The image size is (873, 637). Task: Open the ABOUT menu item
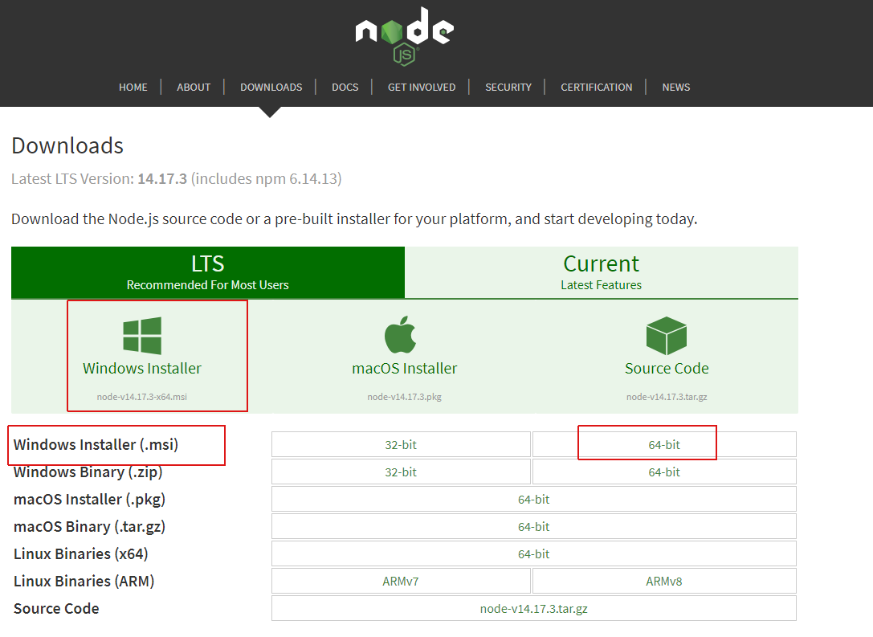point(194,88)
